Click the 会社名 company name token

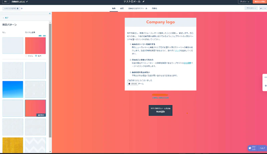coord(132,84)
